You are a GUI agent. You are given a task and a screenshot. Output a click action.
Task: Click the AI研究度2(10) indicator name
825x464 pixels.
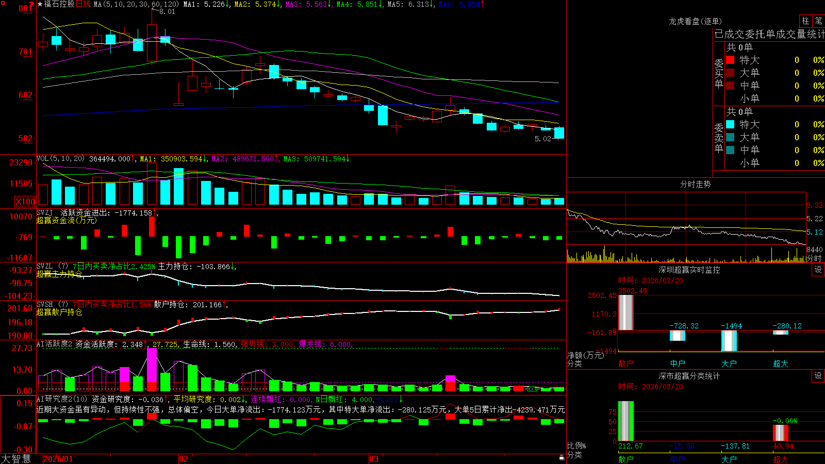[62, 399]
